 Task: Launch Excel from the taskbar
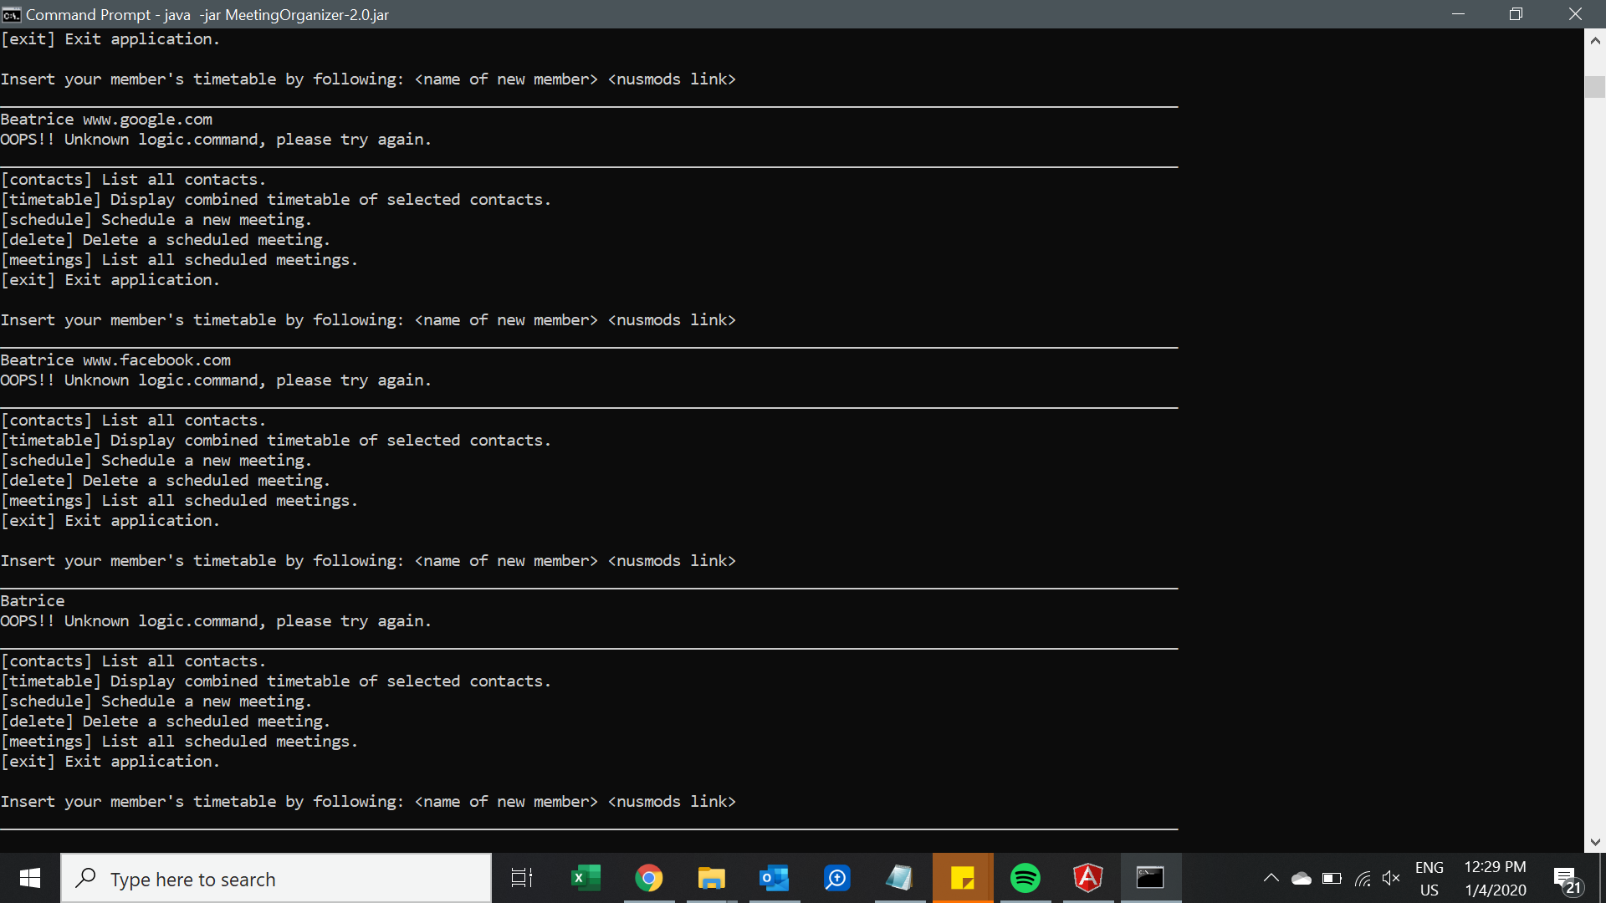(586, 878)
